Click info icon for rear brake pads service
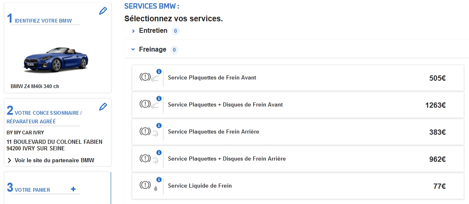The image size is (469, 204). click(159, 125)
